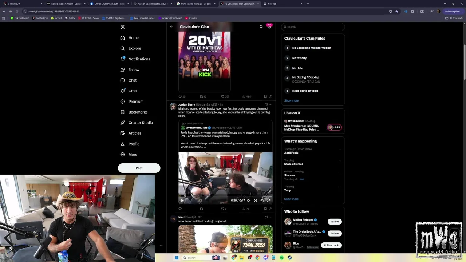Click the community search magnifier icon
Viewport: 466px width, 262px height.
[x=261, y=27]
